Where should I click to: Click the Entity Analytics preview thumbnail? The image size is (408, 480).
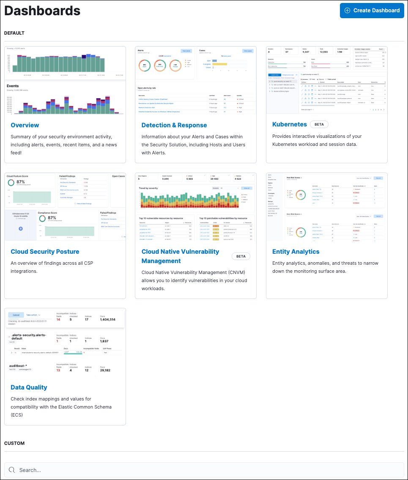[326, 206]
